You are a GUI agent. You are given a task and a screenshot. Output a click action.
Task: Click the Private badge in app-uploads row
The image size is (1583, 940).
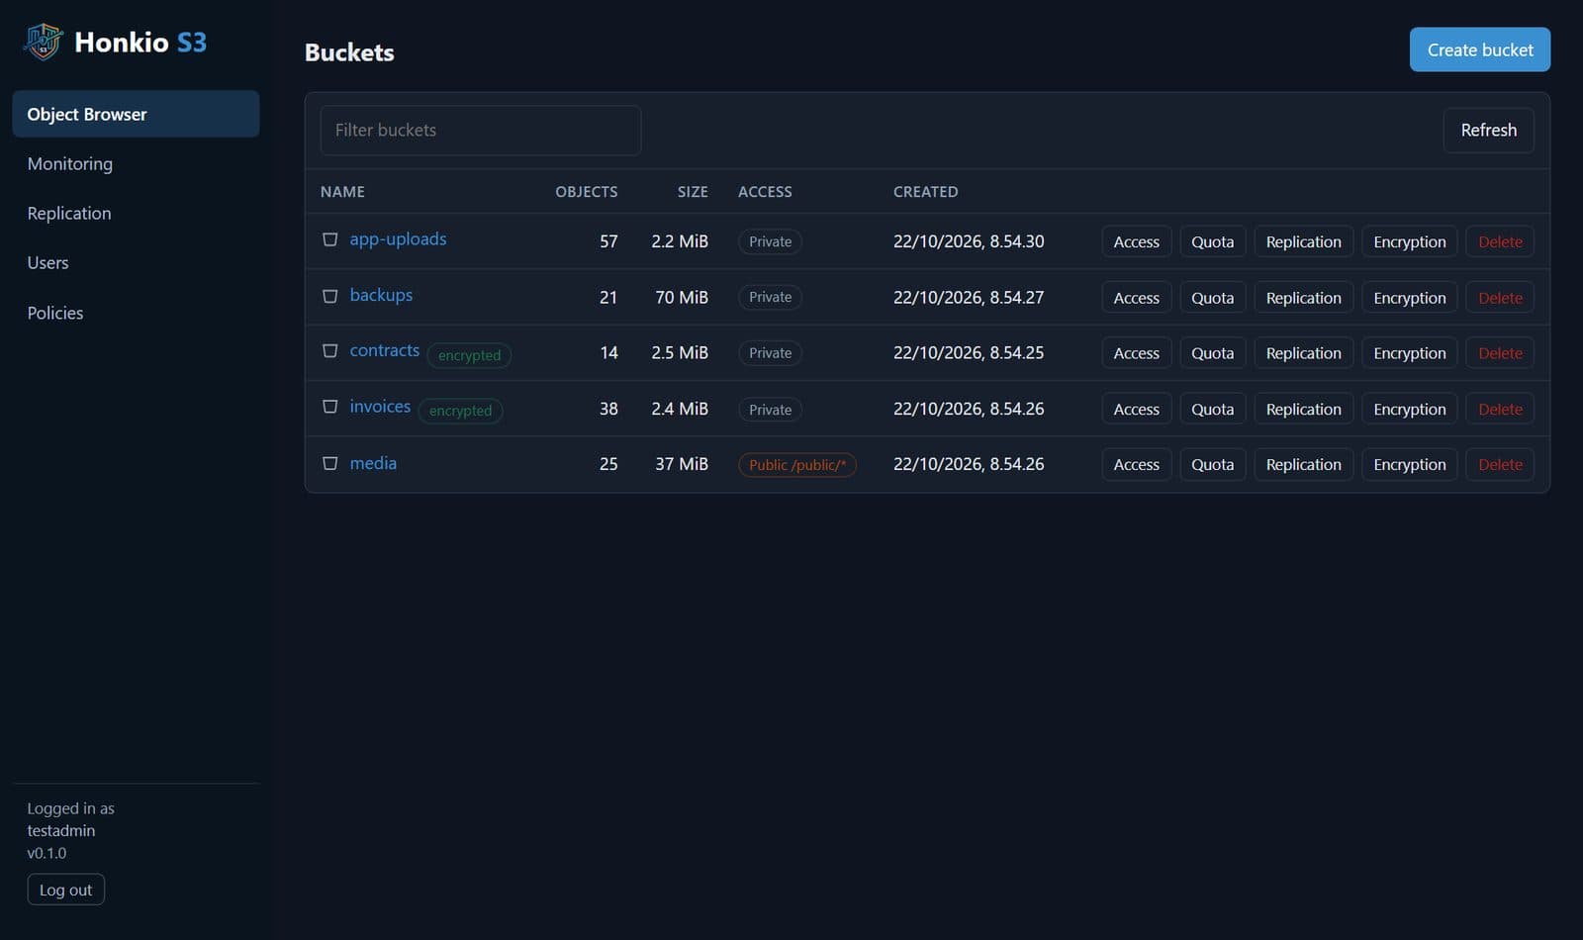[x=770, y=241]
